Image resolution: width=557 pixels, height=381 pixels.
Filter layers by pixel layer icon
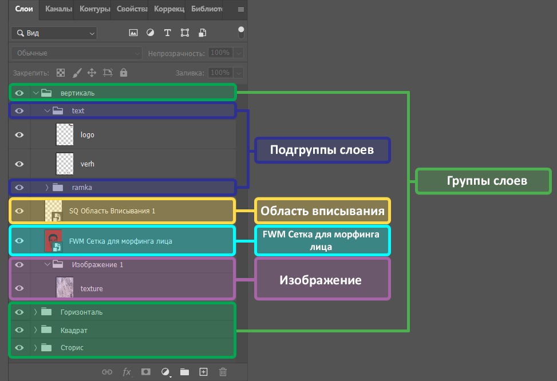tap(133, 33)
